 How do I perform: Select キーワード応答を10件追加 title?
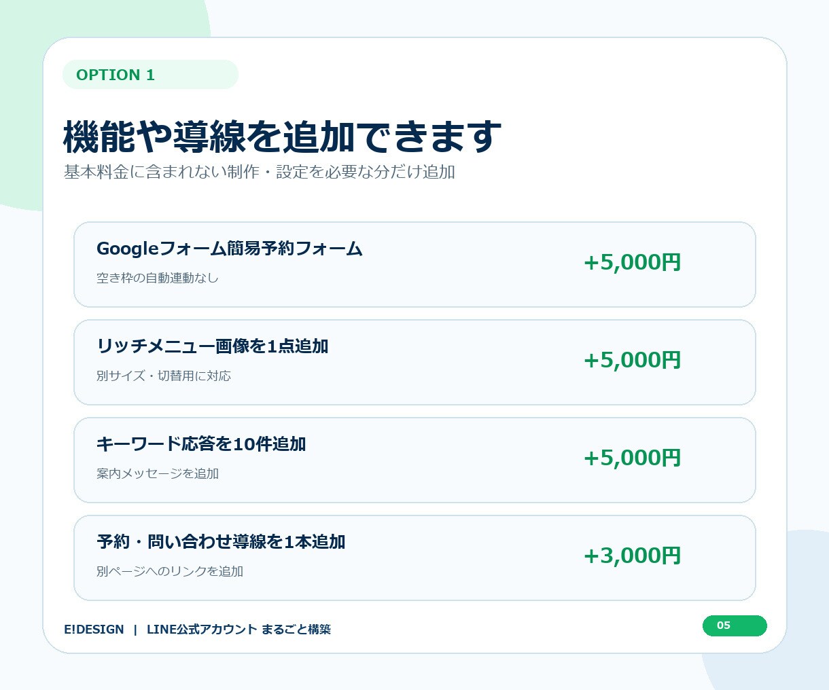coord(201,444)
